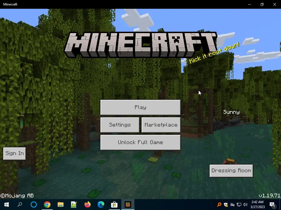
Task: Open the Marketplace
Action: pyautogui.click(x=161, y=125)
